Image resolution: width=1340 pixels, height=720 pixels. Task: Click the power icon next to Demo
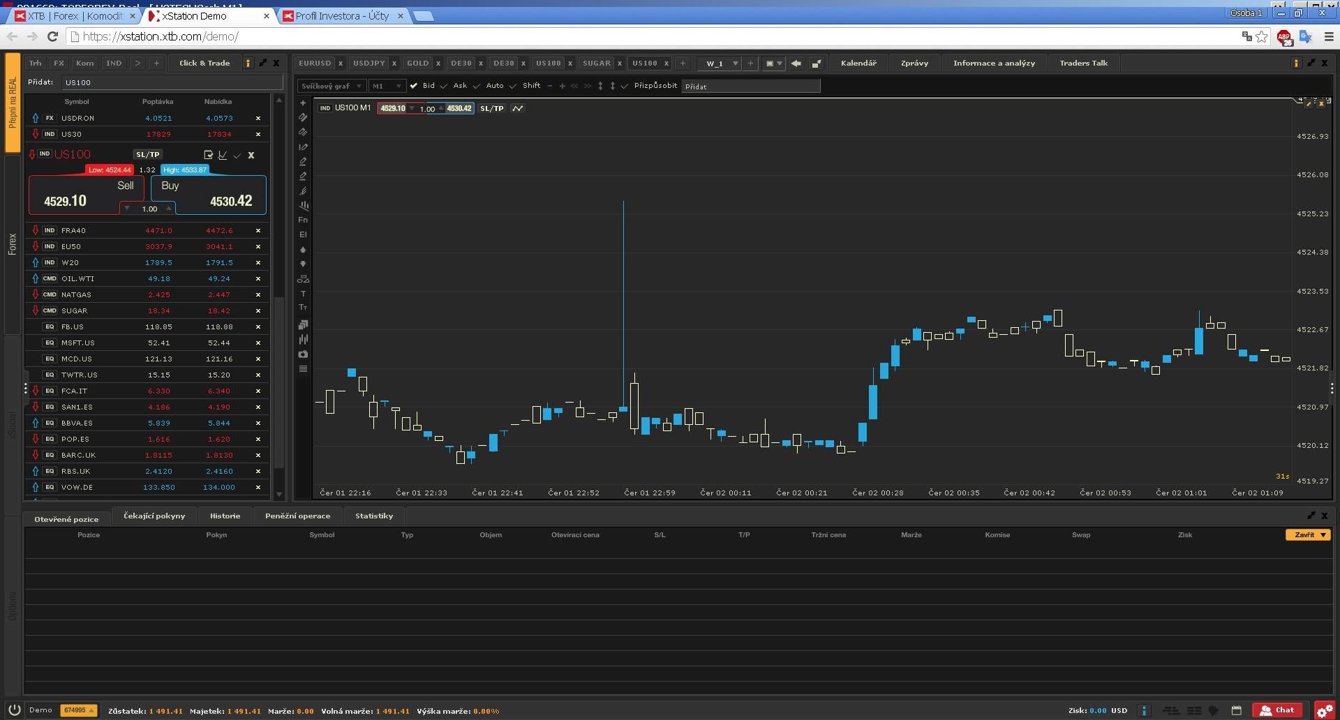14,710
